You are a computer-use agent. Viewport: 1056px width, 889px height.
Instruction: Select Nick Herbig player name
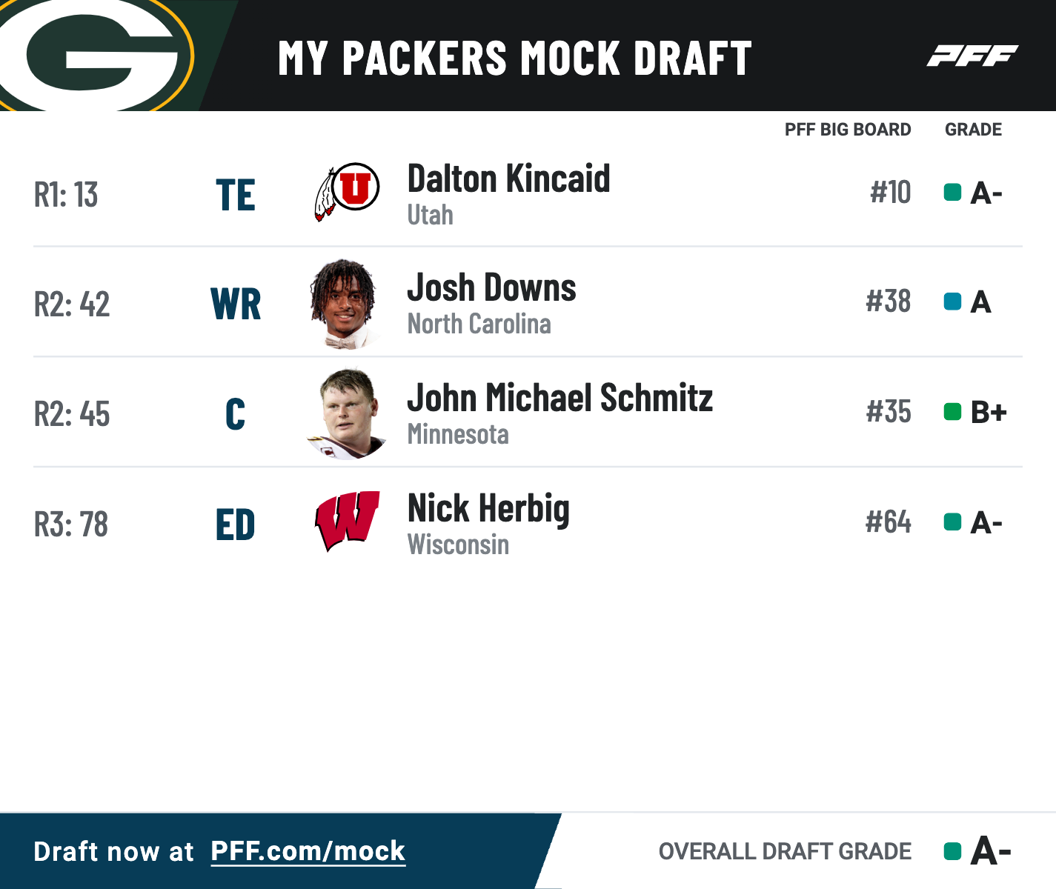488,510
